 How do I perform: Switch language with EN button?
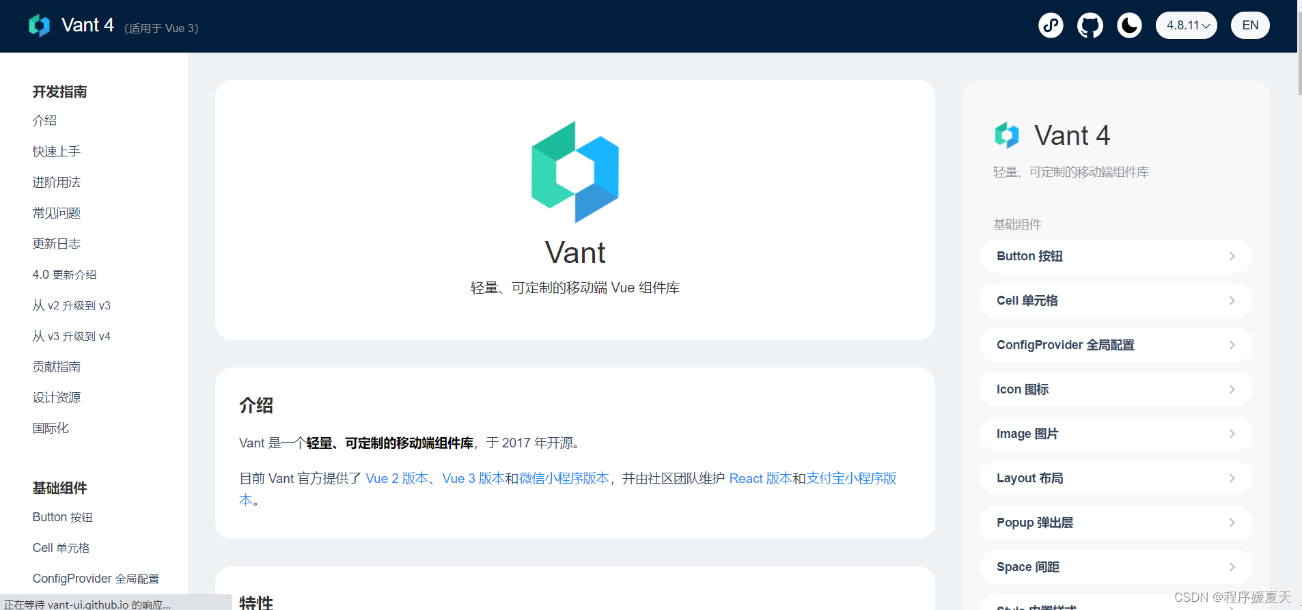pos(1250,26)
